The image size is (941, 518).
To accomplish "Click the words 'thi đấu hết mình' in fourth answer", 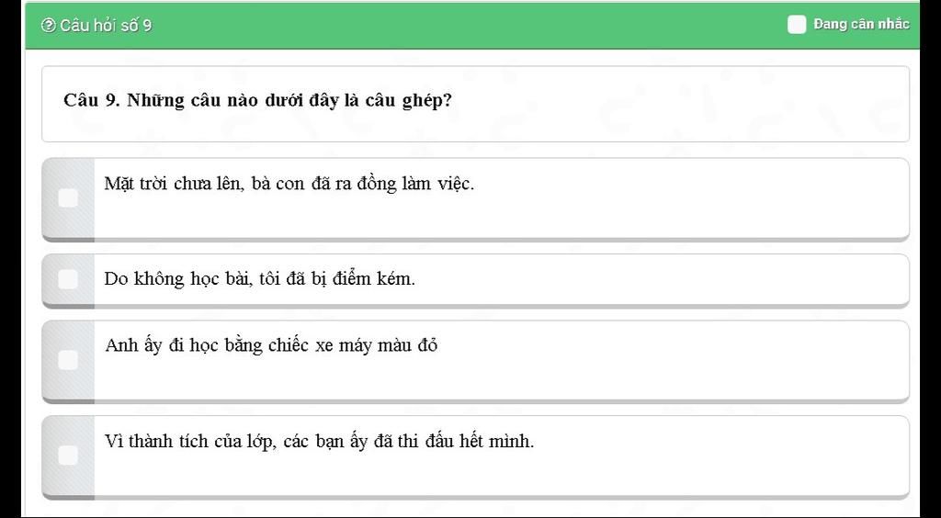I will (466, 442).
